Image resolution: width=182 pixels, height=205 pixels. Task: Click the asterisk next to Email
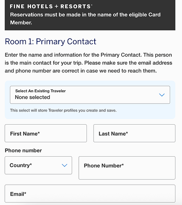(25, 193)
